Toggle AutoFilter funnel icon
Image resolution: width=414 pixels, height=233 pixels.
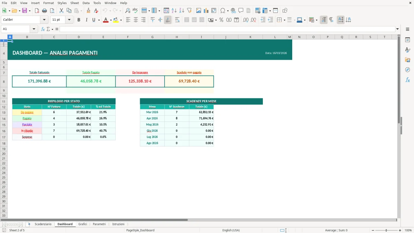coord(189,11)
